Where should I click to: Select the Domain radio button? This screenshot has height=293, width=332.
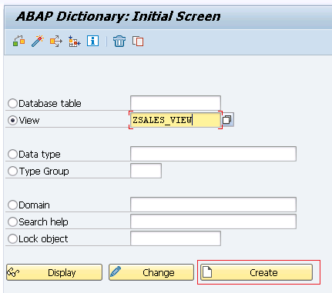point(12,205)
